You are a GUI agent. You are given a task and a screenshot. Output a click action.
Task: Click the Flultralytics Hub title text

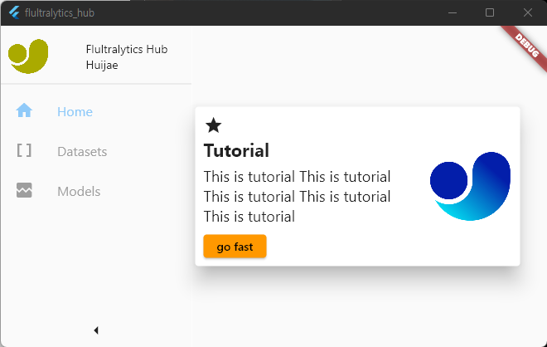[x=127, y=49]
